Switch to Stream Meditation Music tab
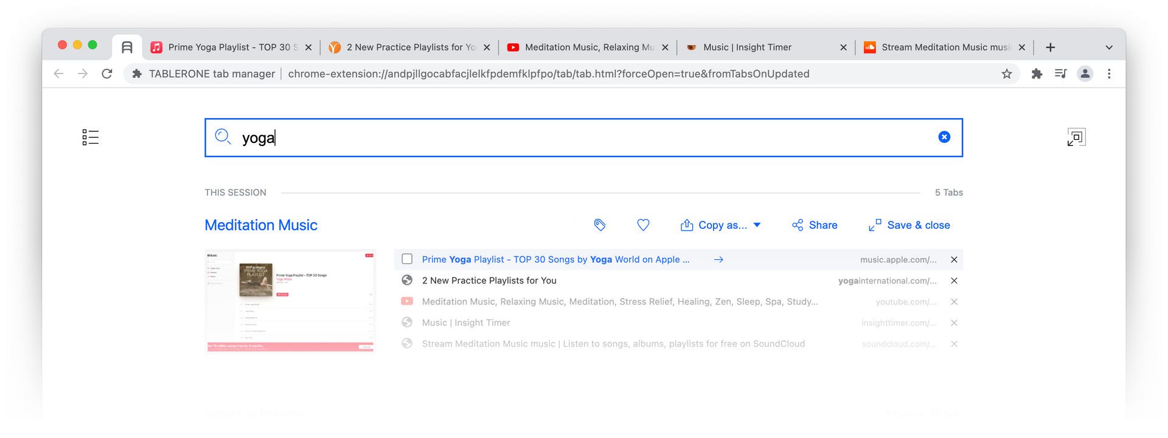1168x438 pixels. tap(944, 47)
